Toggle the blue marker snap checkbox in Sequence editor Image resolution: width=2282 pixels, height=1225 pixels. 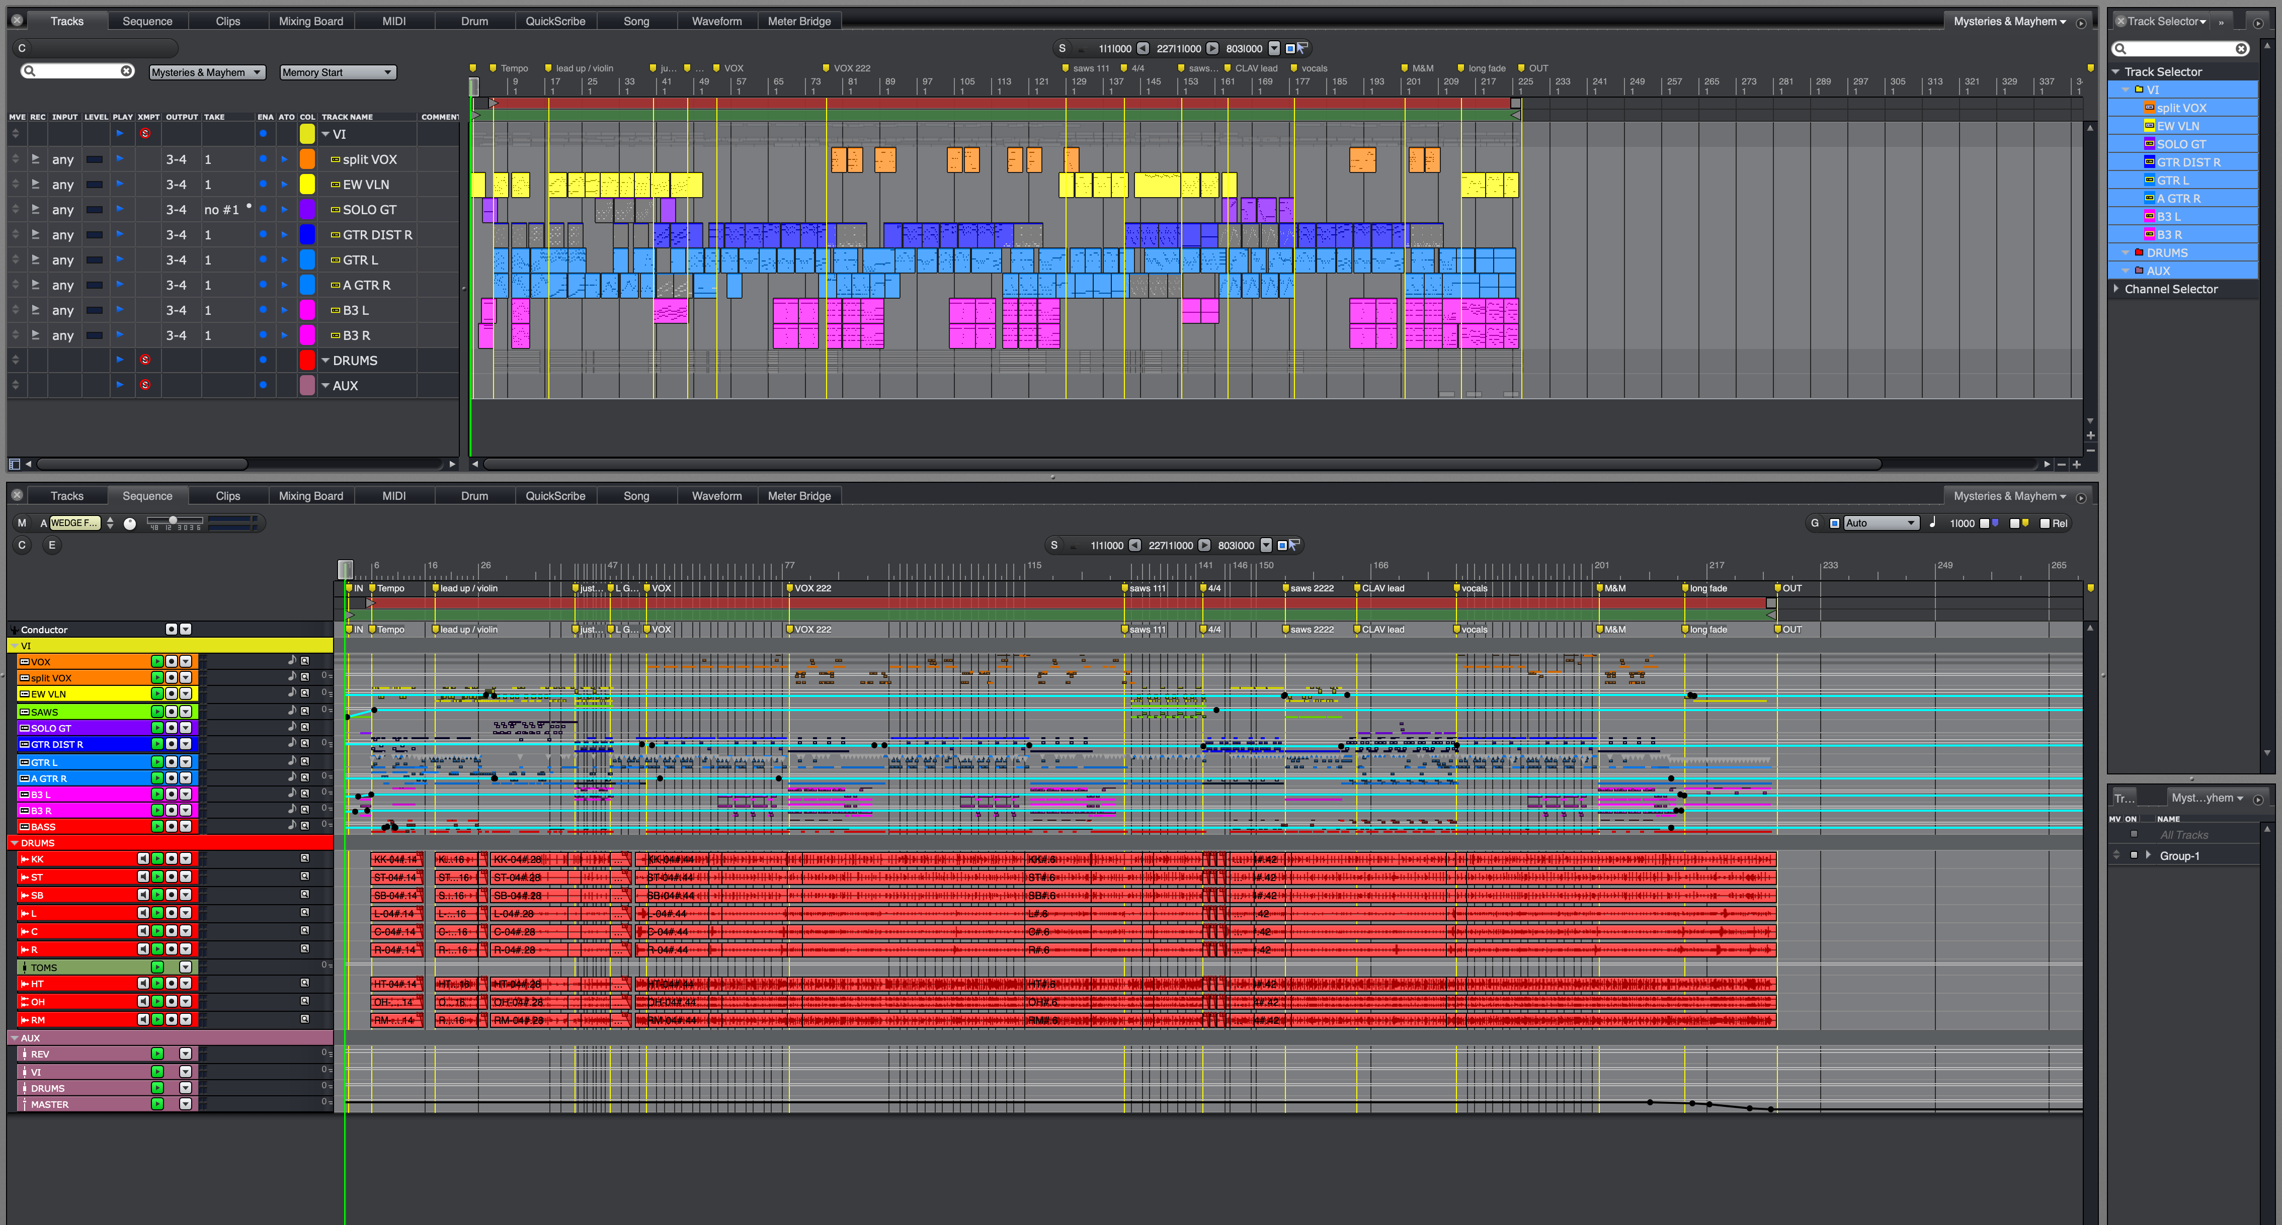pos(1984,523)
